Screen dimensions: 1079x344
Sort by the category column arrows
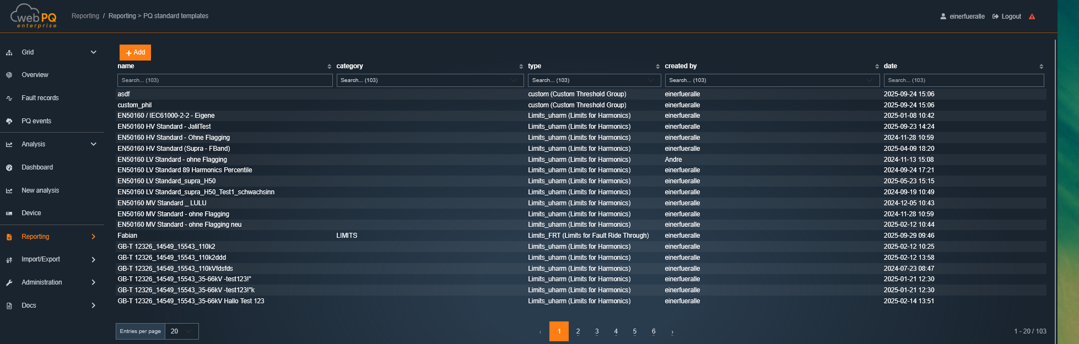coord(521,67)
